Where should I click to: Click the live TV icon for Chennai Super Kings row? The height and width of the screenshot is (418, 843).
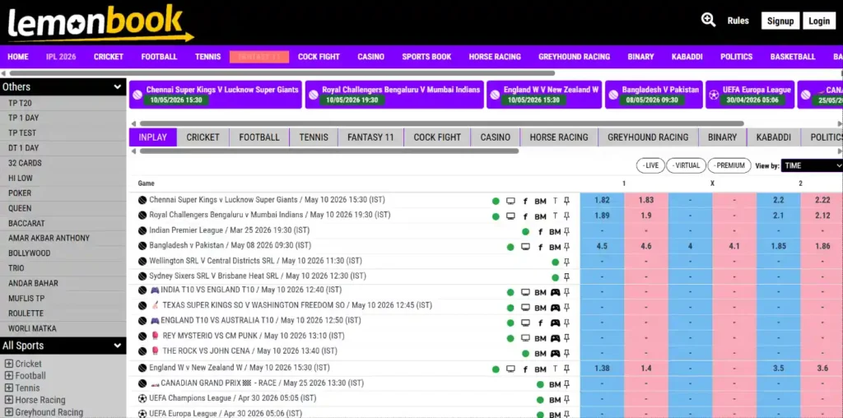tap(510, 201)
